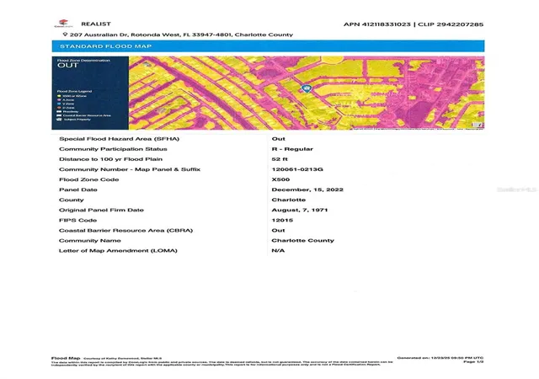Click the 'X500' flood zone code value

[280, 179]
